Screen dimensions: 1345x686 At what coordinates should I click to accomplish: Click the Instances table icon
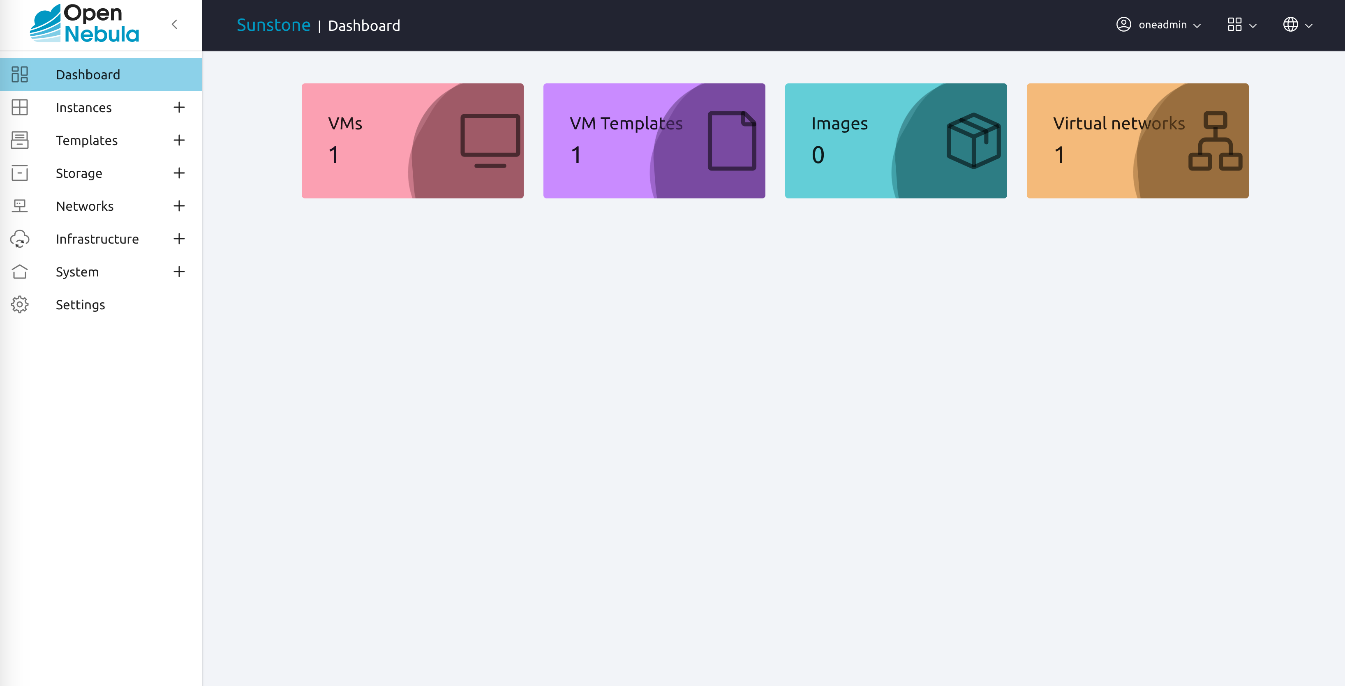pos(19,108)
